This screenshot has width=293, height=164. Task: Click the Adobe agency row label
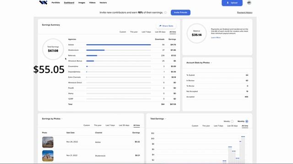(71, 45)
